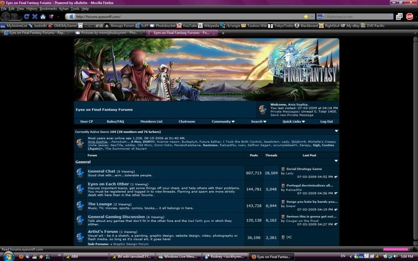Open the My eBay bookmark
Viewport: 418px width, 261px height.
tap(350, 26)
